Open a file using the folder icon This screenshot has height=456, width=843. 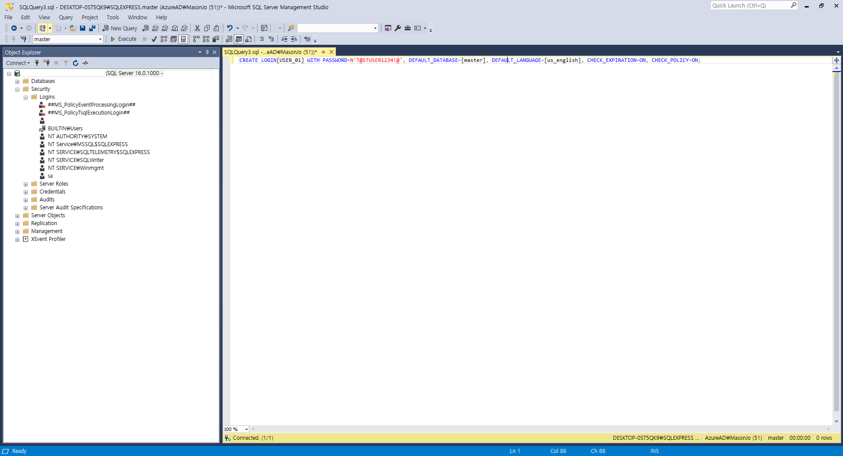(x=73, y=28)
